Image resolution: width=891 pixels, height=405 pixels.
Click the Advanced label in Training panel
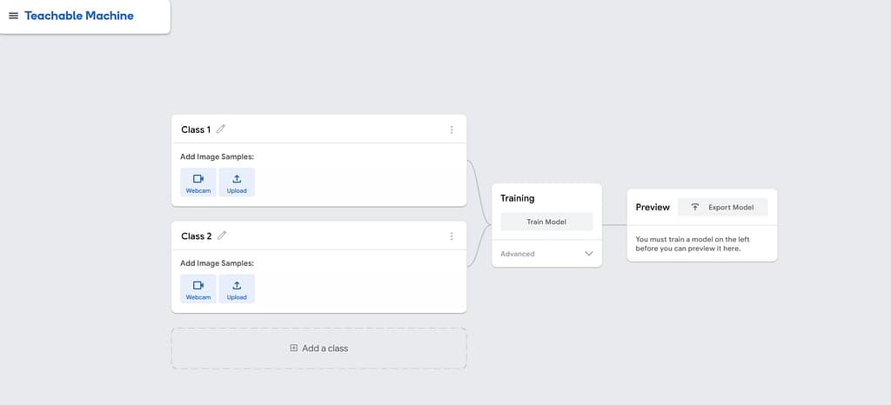coord(518,254)
